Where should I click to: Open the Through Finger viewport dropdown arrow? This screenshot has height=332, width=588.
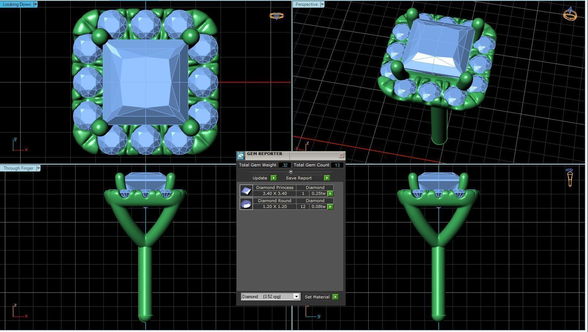pyautogui.click(x=38, y=168)
